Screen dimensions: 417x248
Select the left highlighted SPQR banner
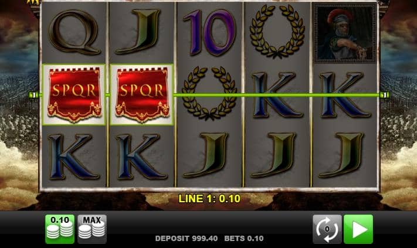point(74,94)
